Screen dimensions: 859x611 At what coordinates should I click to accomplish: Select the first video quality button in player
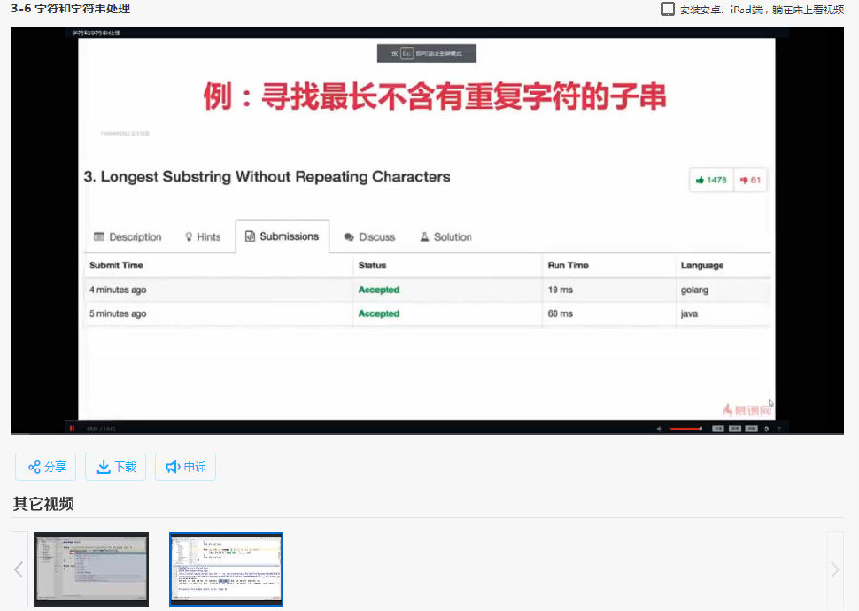tap(716, 427)
